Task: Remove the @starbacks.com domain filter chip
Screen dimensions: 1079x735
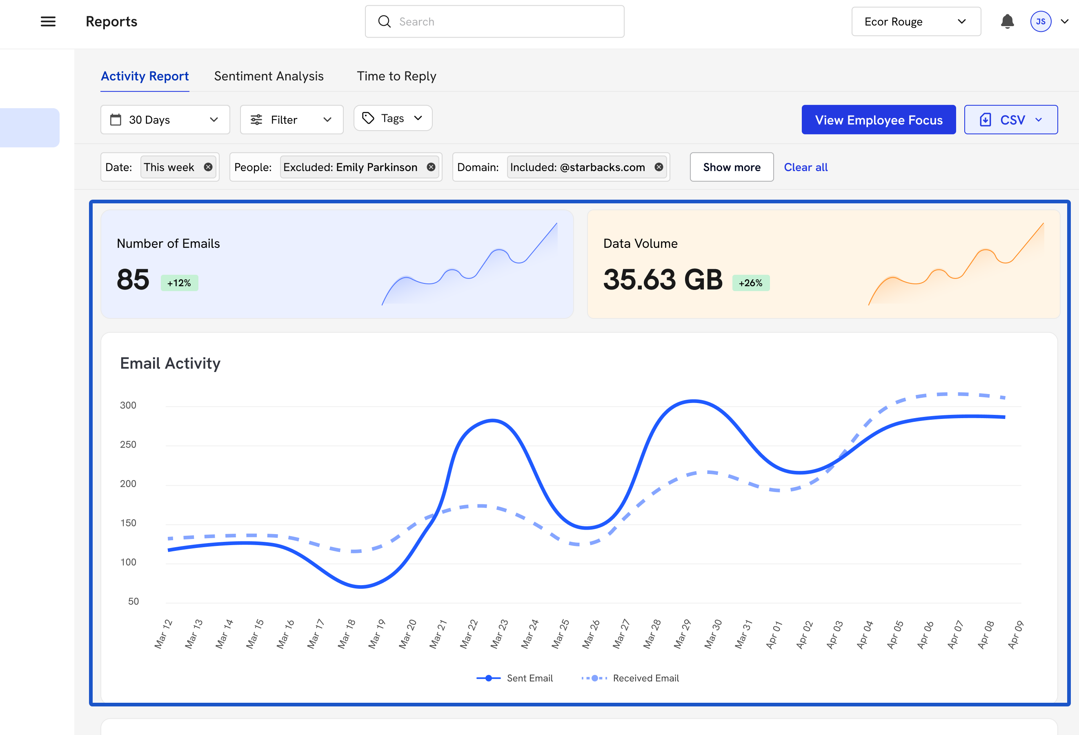Action: (659, 167)
